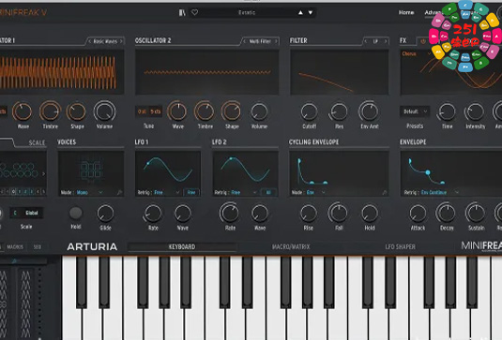The image size is (502, 340).
Task: Click Cycling Envelope Hold knob
Action: click(x=370, y=214)
